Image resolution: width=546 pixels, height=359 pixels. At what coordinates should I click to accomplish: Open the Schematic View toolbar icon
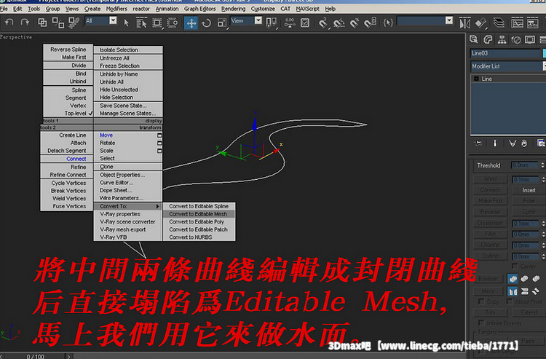click(x=533, y=23)
